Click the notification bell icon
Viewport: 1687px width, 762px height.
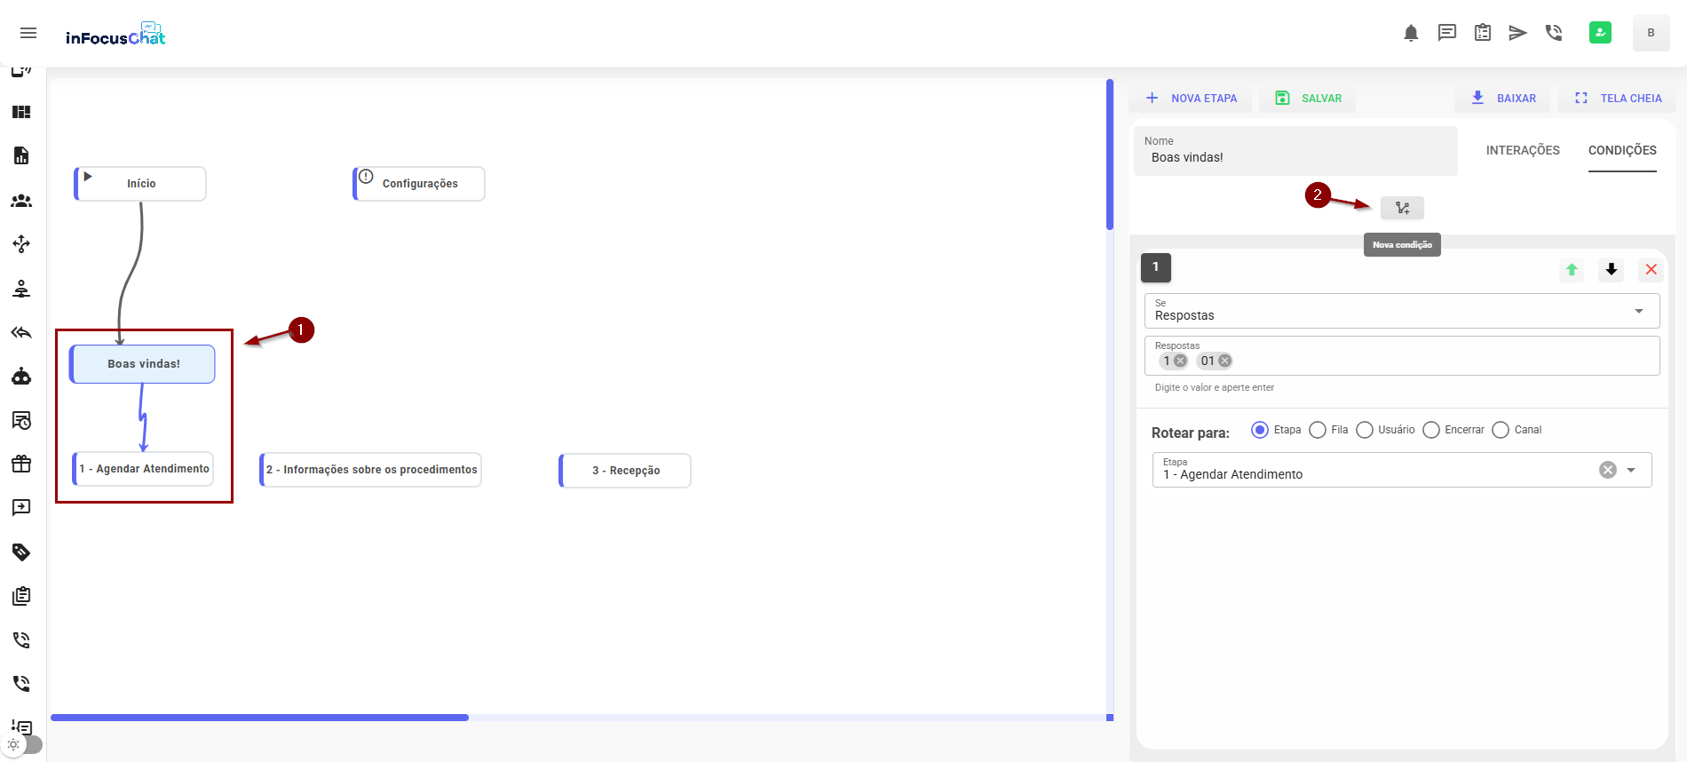pyautogui.click(x=1411, y=33)
